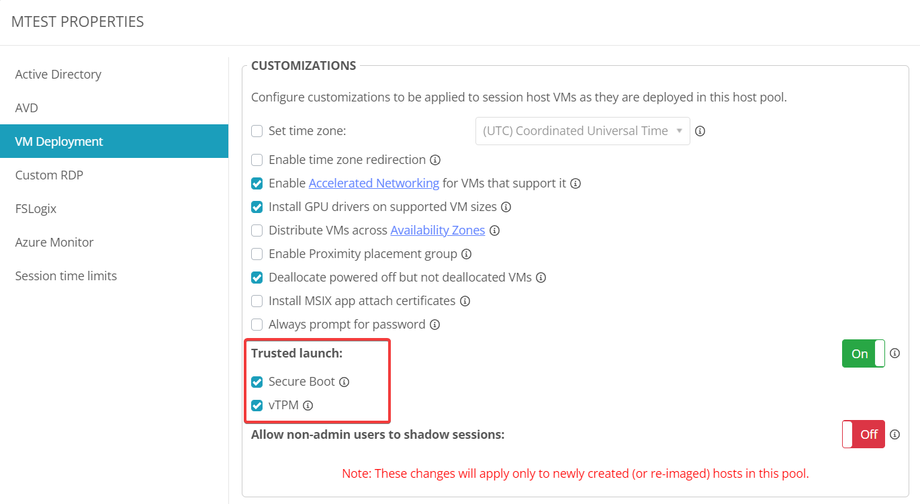Click info icon beside vTPM
920x504 pixels.
(308, 405)
